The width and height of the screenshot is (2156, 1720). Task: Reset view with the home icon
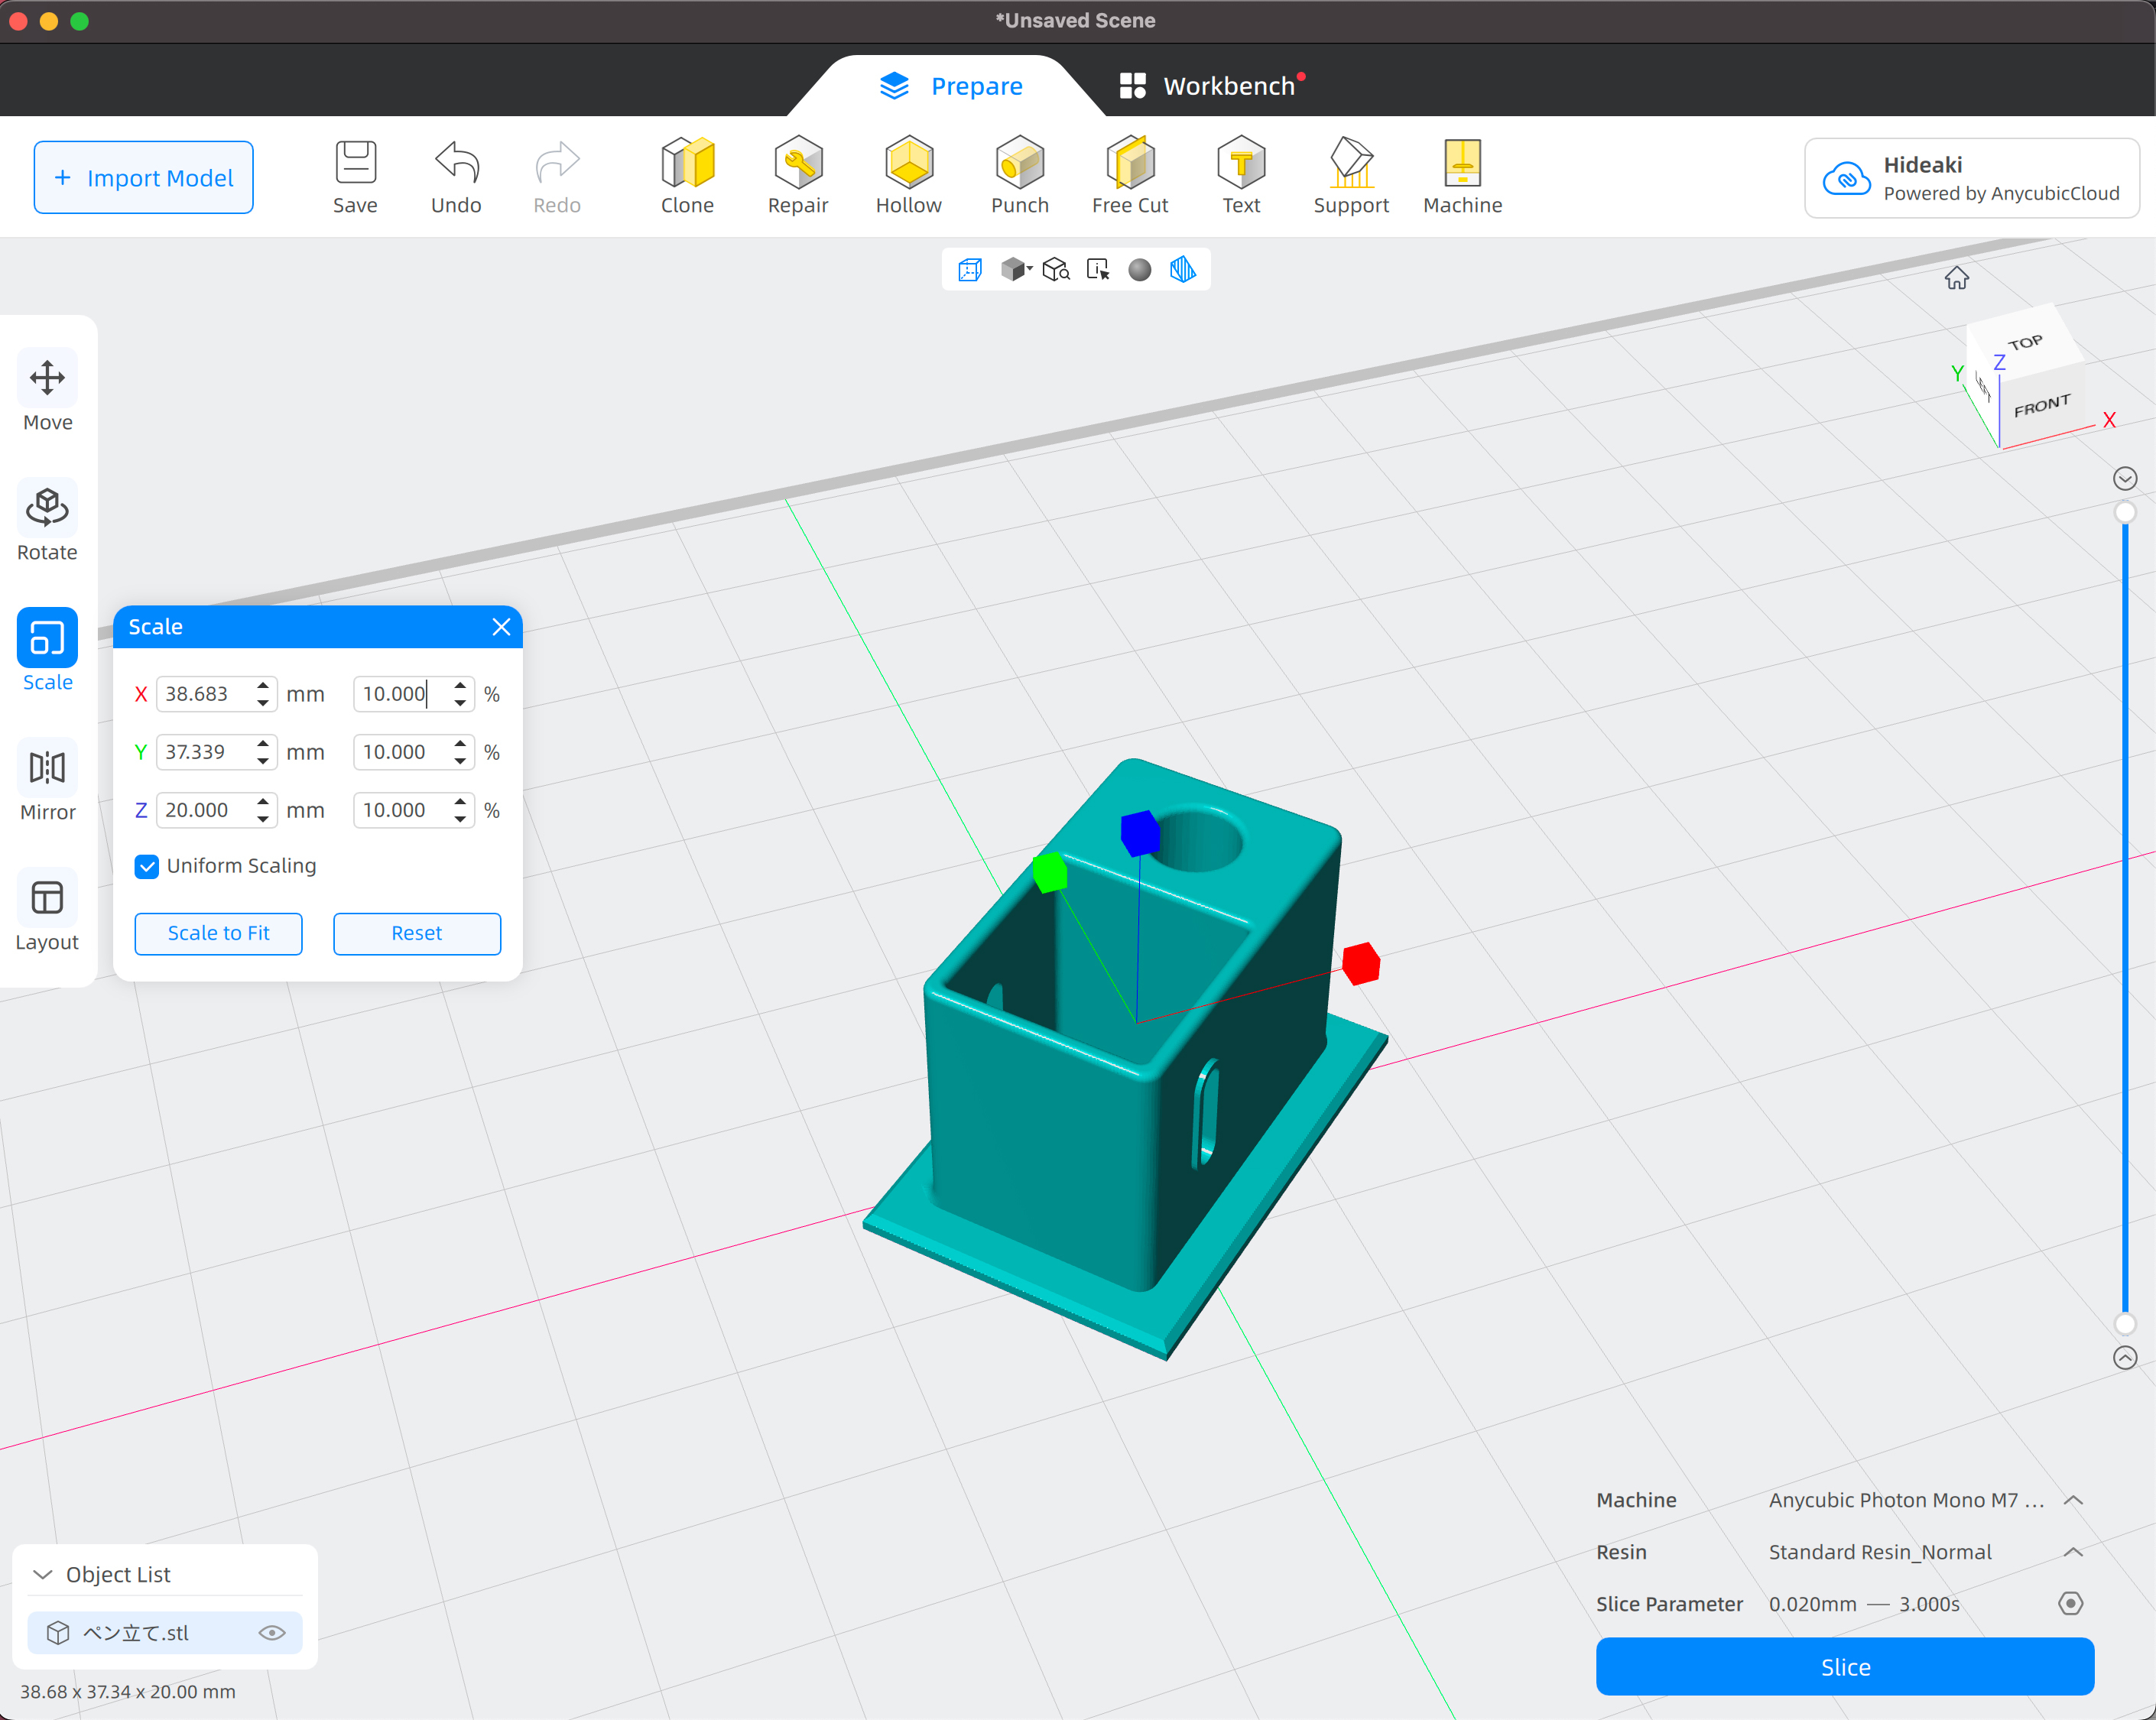[x=1957, y=278]
